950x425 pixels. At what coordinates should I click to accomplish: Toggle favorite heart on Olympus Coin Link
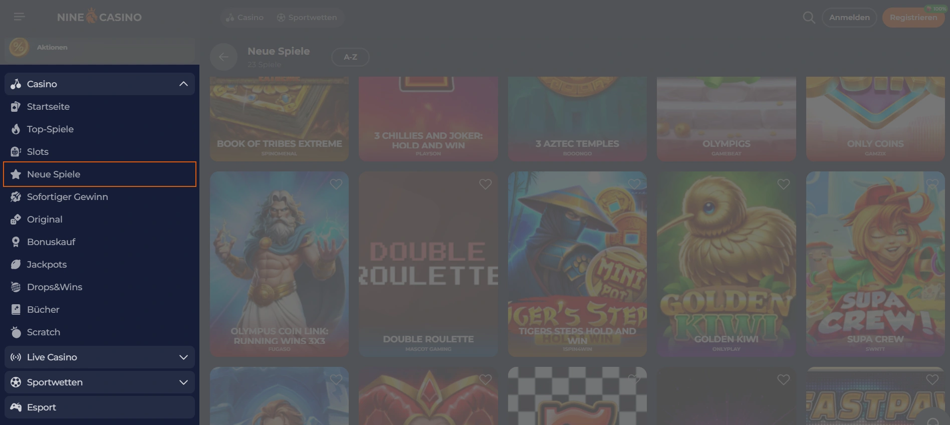(x=336, y=184)
